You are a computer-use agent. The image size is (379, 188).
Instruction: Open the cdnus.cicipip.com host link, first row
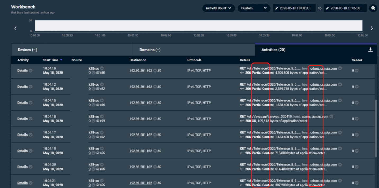[x=323, y=68]
